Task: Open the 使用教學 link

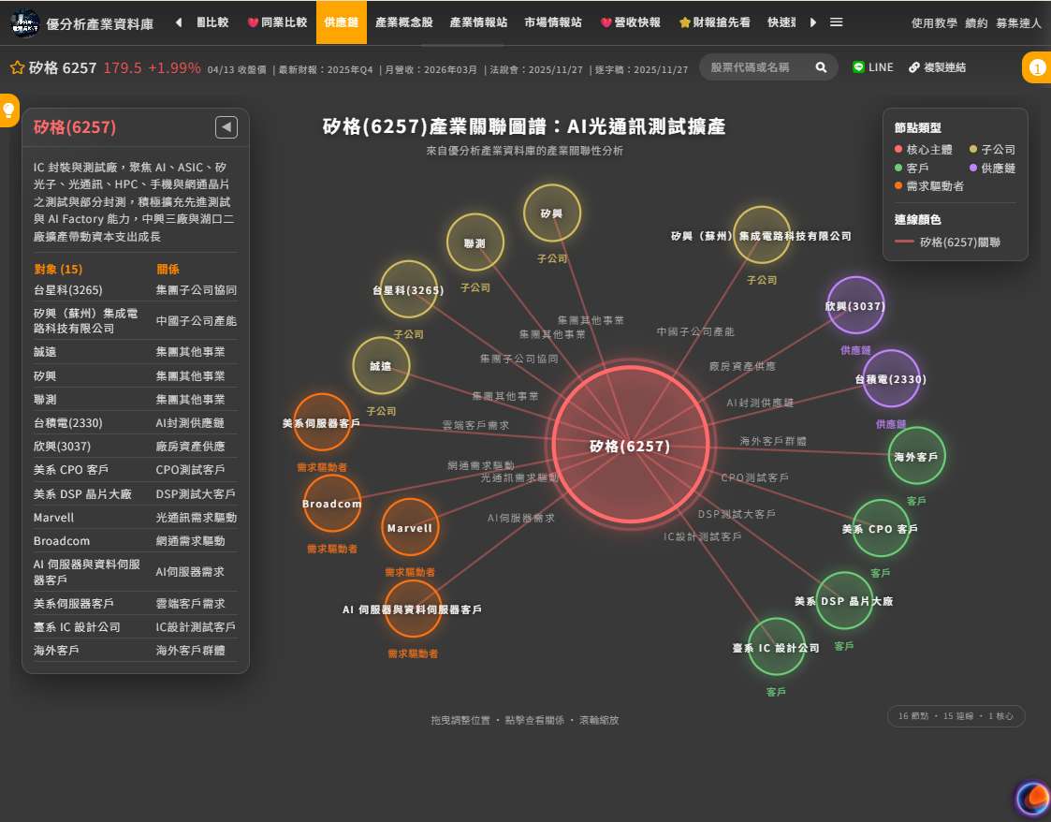Action: point(933,22)
